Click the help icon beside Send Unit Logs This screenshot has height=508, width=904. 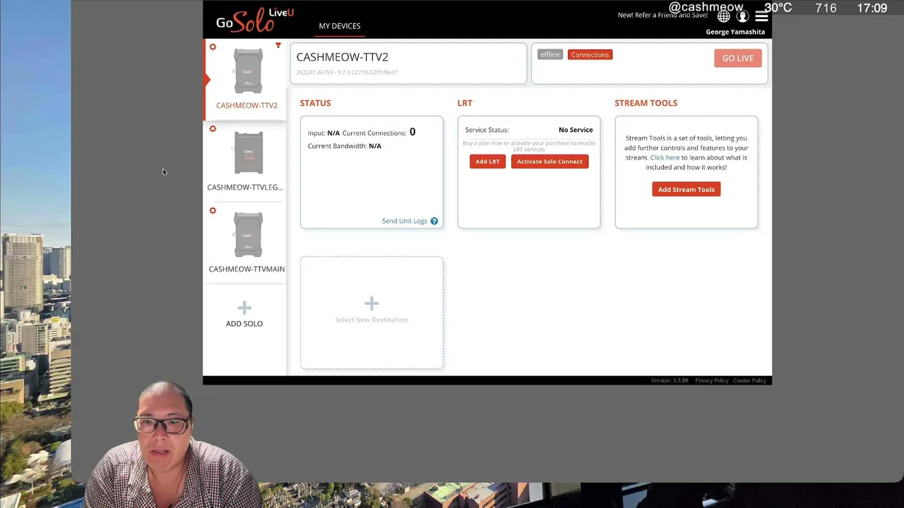434,221
